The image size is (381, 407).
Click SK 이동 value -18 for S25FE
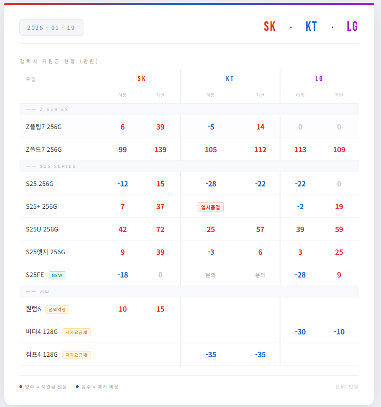click(123, 275)
